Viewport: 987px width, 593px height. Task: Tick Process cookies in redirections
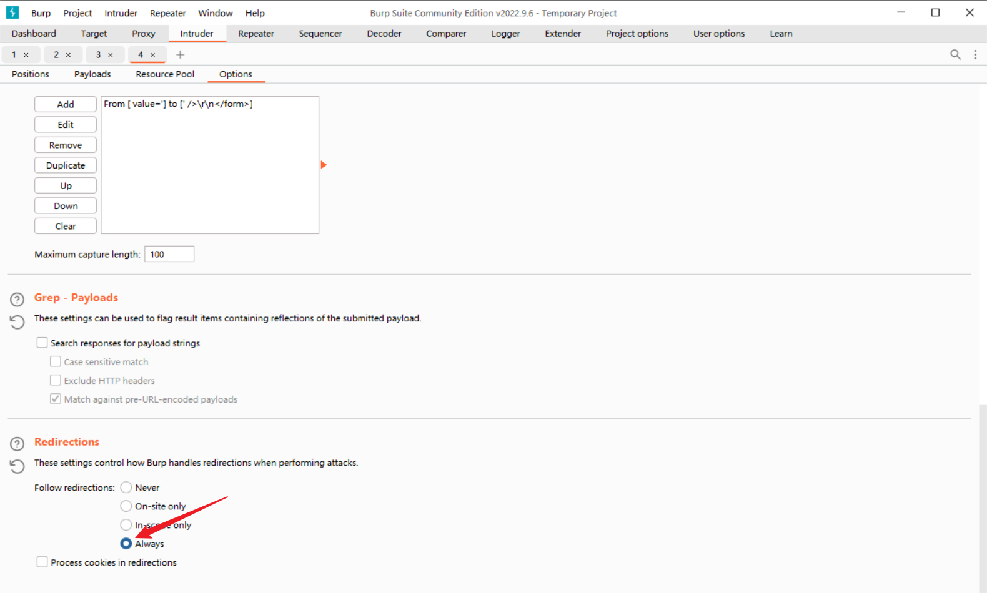click(42, 562)
